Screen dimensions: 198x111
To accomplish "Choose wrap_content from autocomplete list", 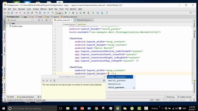I will tap(120, 77).
